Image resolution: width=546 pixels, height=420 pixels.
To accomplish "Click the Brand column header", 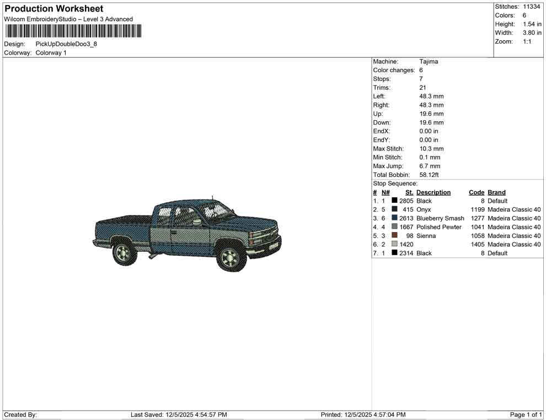I will [x=496, y=192].
